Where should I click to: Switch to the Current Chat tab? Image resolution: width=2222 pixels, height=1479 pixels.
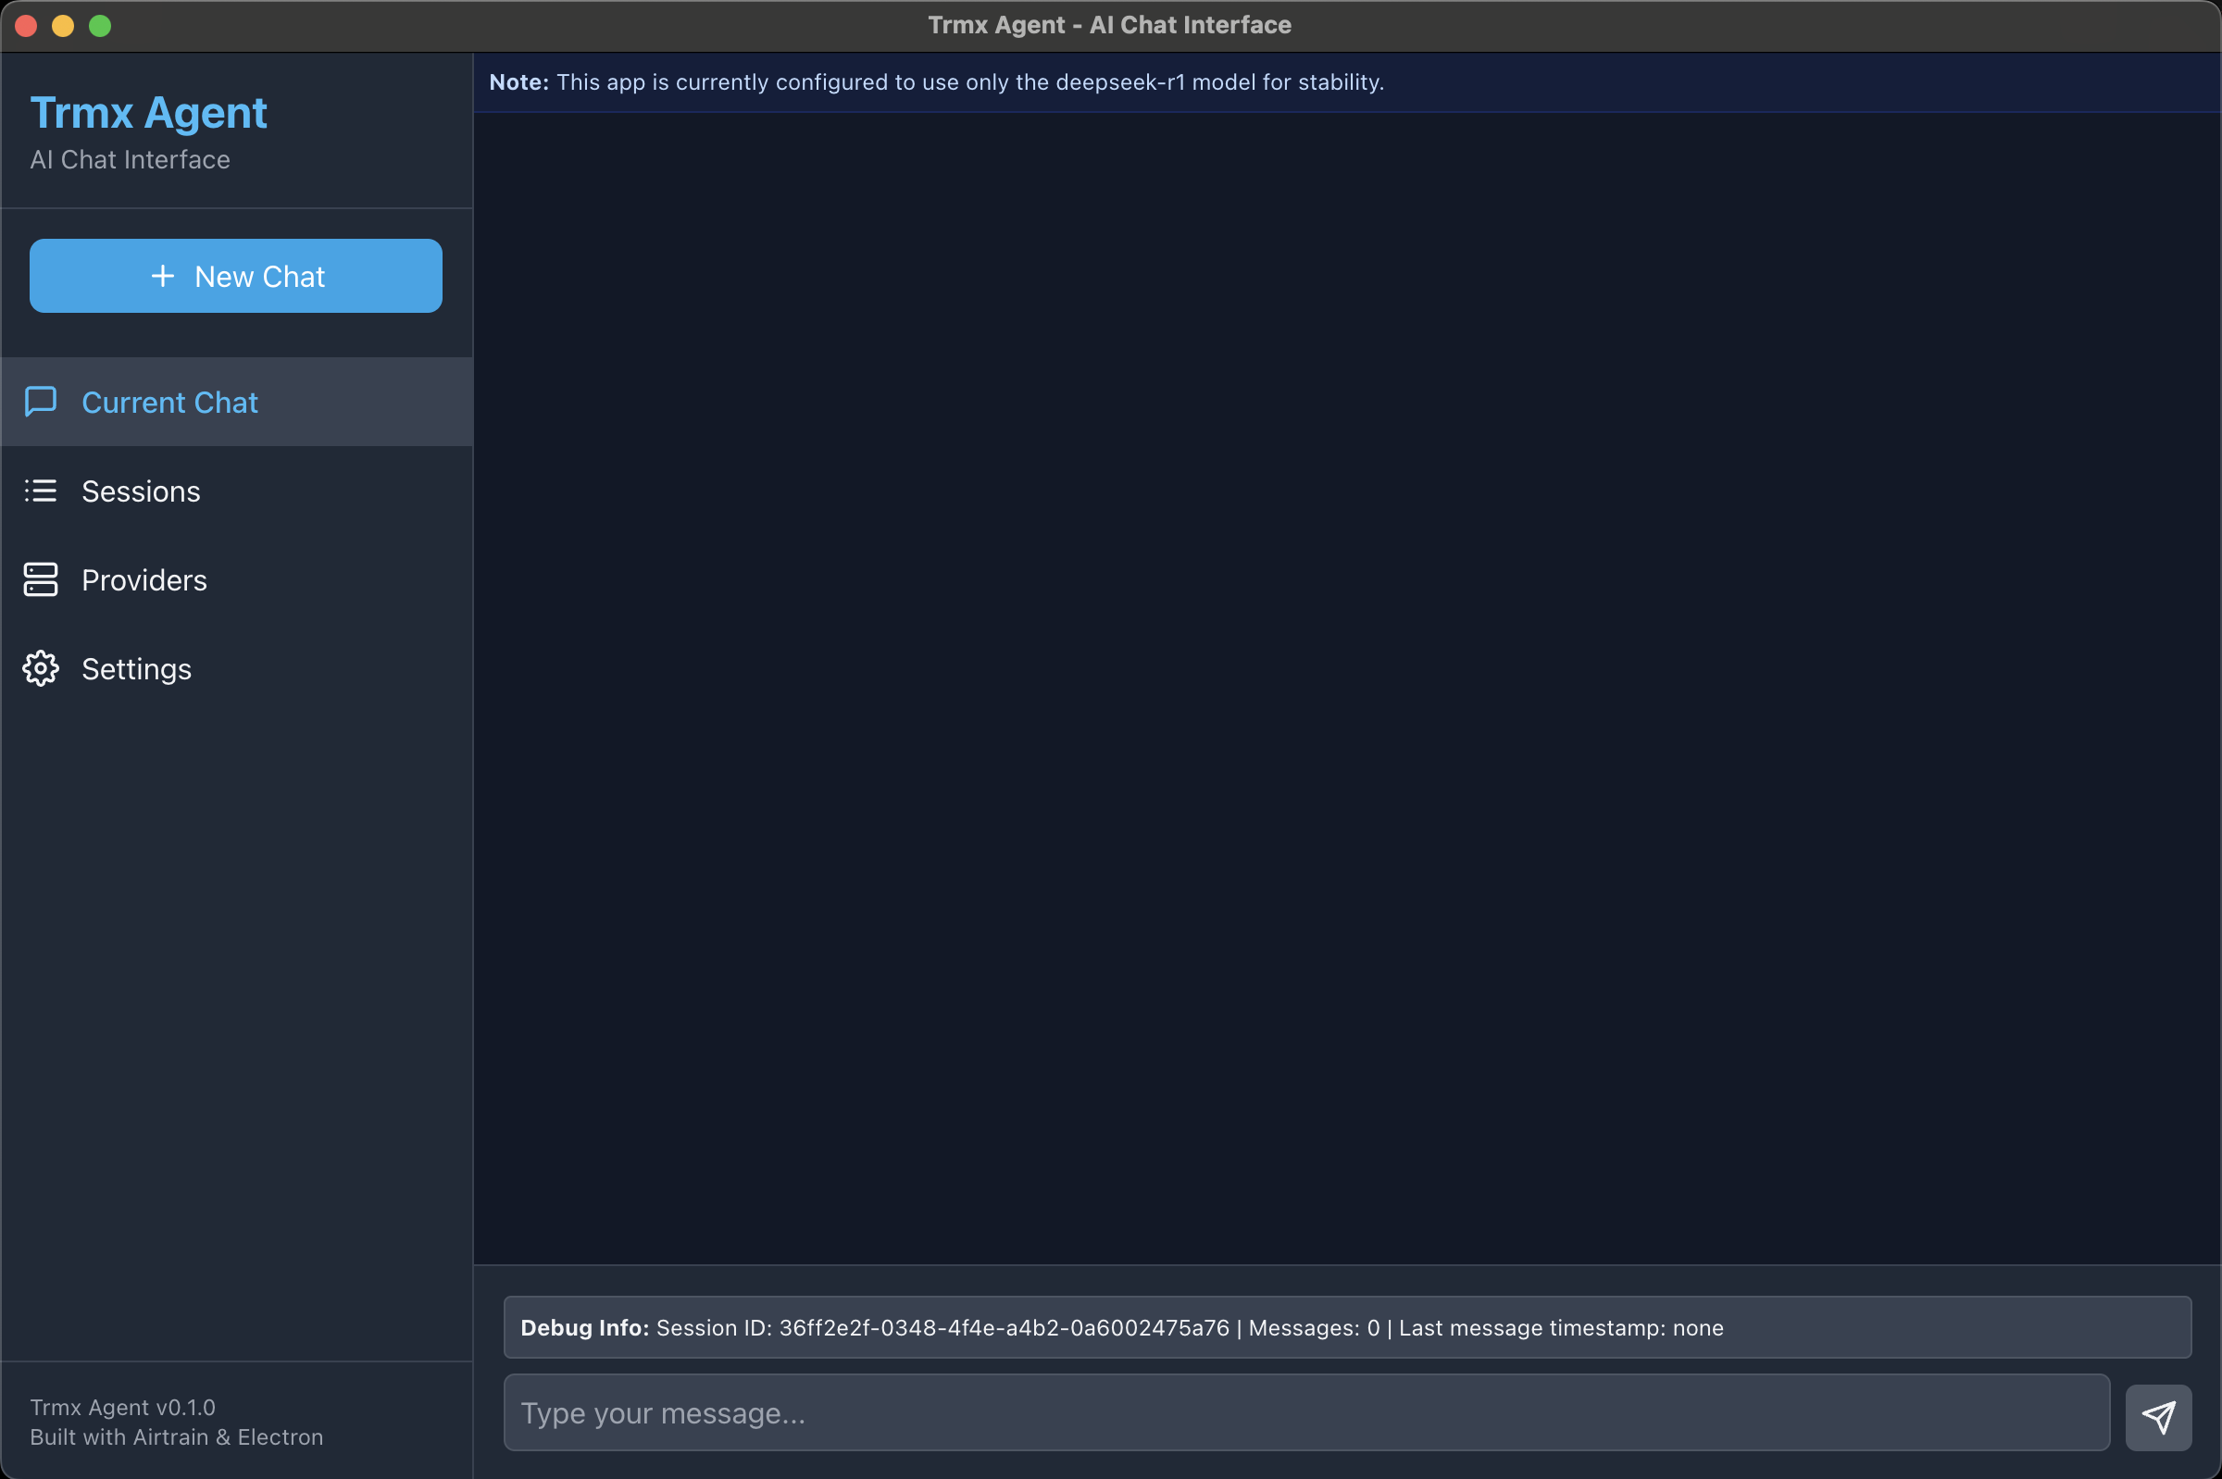169,402
